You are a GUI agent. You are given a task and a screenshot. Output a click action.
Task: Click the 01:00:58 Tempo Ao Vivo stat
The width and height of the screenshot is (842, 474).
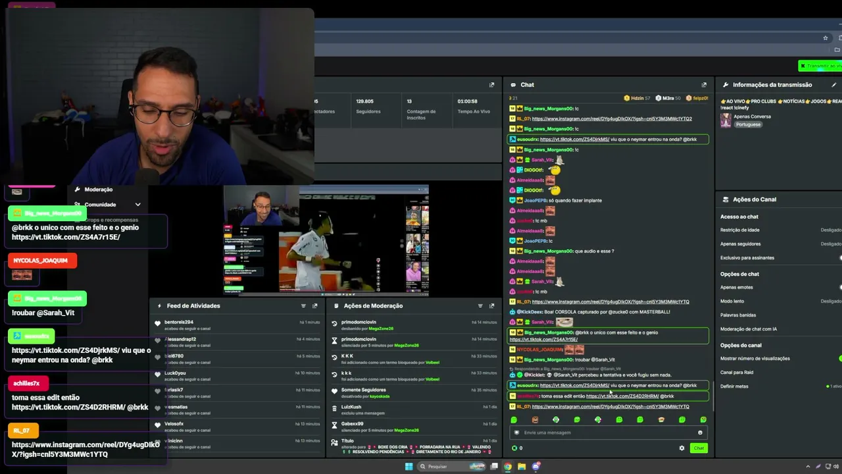tap(474, 106)
